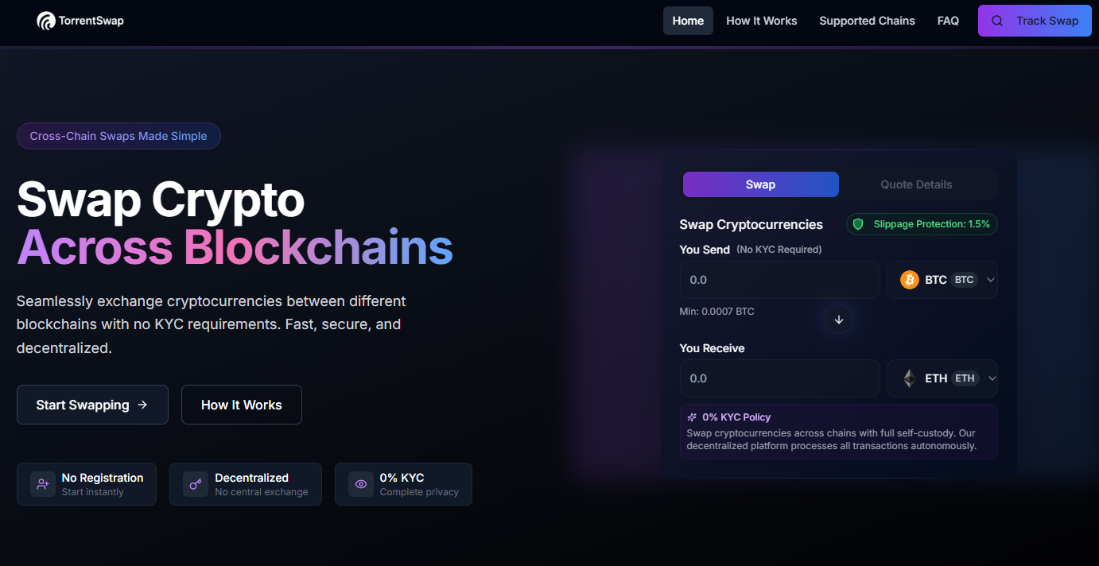Open FAQ from the navigation bar
The width and height of the screenshot is (1099, 566).
click(x=948, y=20)
